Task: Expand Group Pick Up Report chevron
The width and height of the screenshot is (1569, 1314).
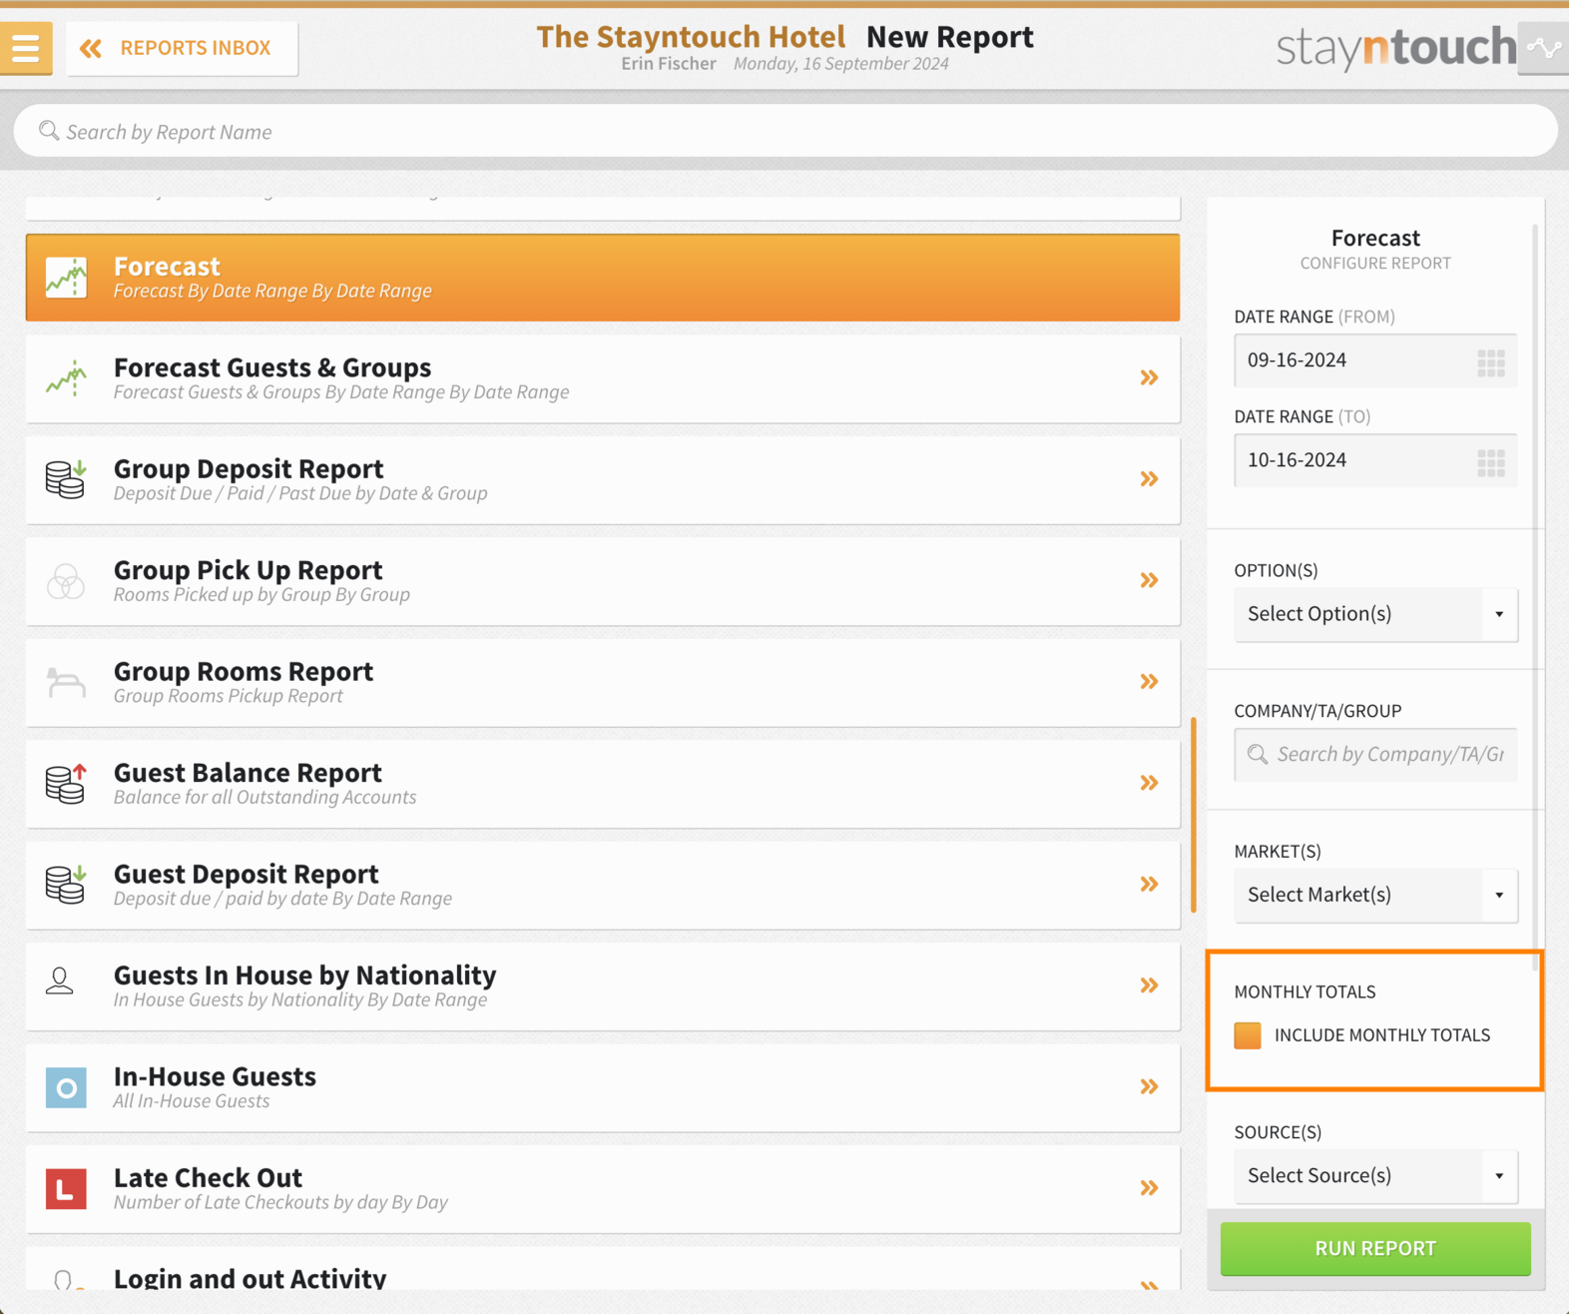Action: 1149,580
